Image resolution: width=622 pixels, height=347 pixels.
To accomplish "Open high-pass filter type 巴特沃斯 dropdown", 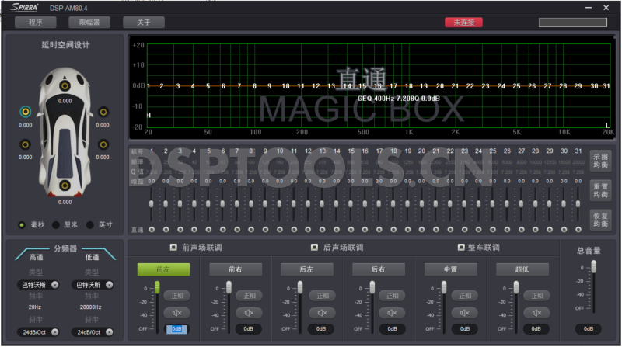I will coord(38,285).
